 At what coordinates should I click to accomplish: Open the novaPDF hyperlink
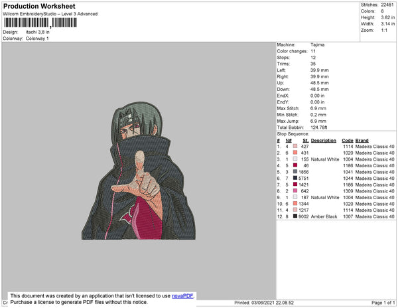tap(182, 296)
